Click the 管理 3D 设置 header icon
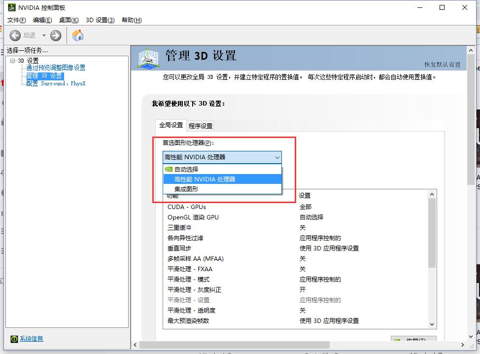The image size is (480, 354). click(x=148, y=58)
